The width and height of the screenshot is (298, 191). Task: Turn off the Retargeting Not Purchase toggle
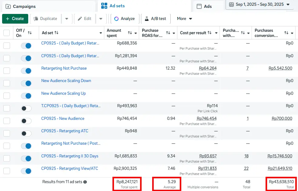click(x=26, y=71)
